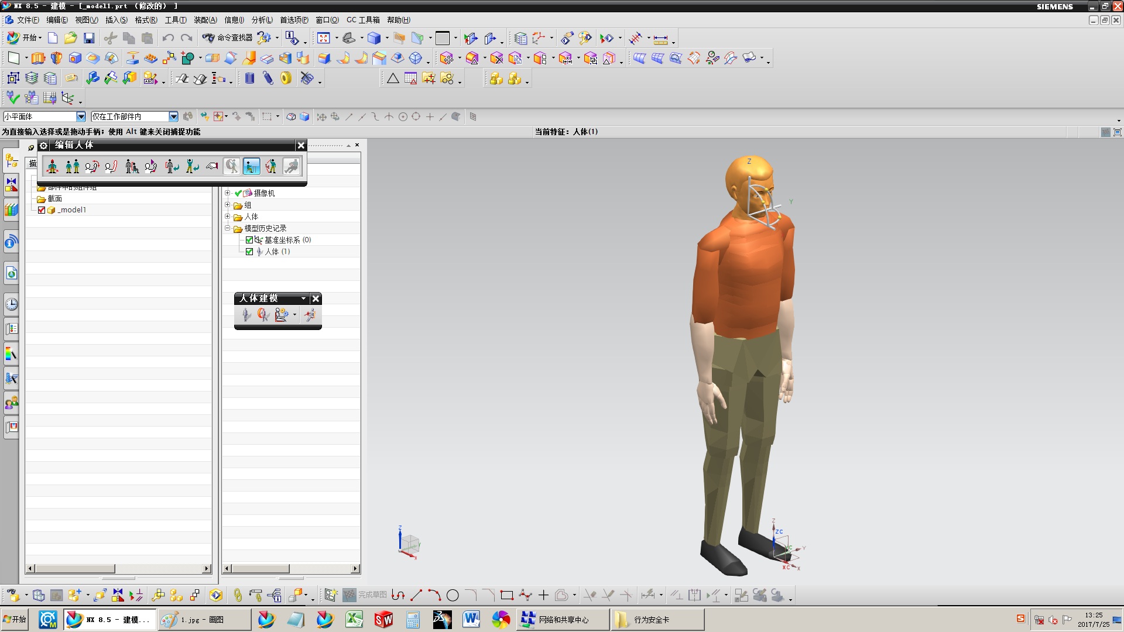Open the 帮助(H) menu
The image size is (1124, 632).
[399, 20]
